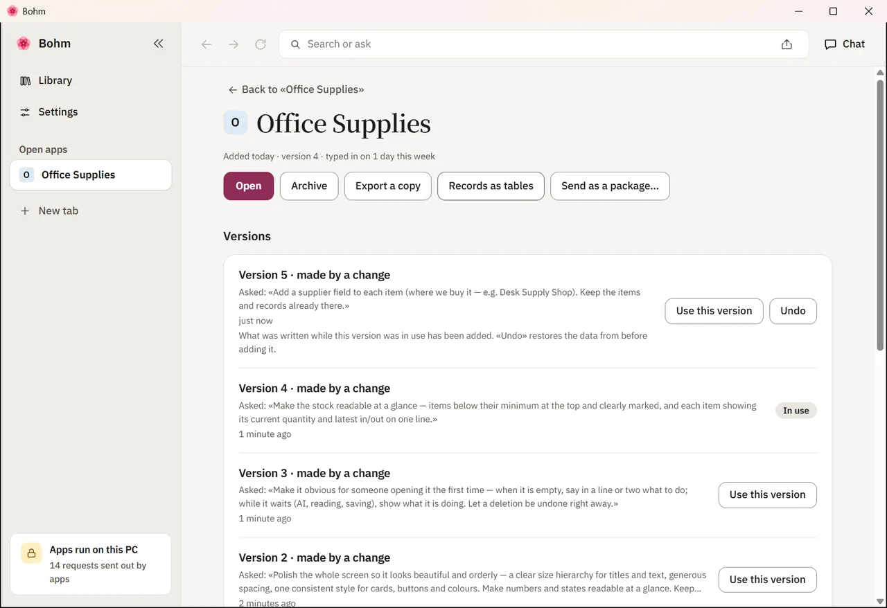The image size is (887, 608).
Task: Click the '14 requests sent out by apps' text
Action: point(98,572)
